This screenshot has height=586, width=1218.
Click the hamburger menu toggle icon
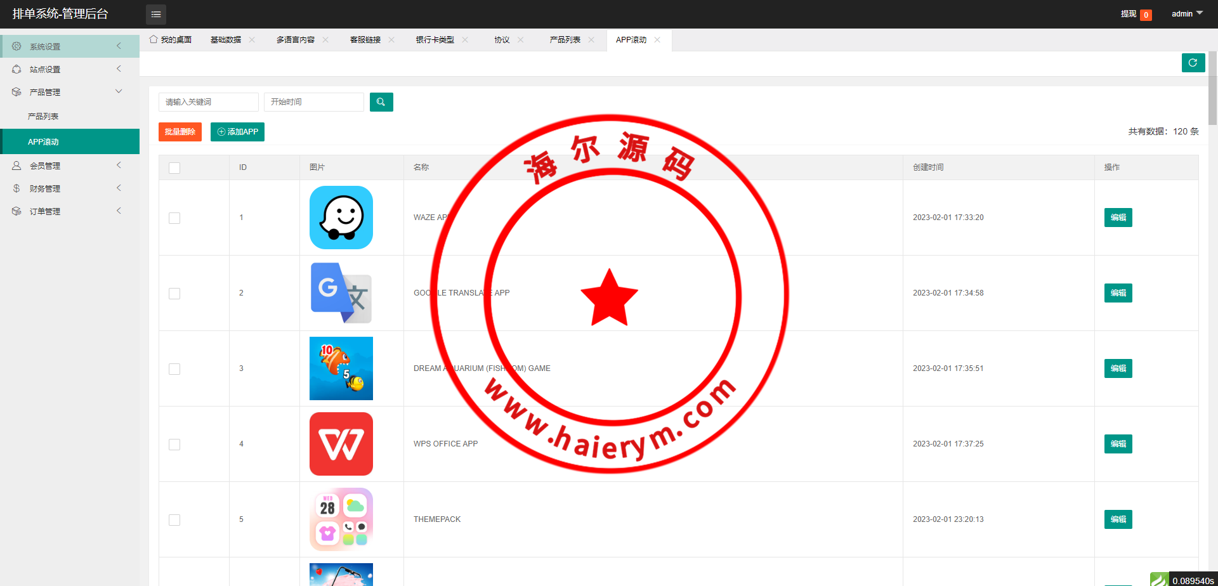156,14
